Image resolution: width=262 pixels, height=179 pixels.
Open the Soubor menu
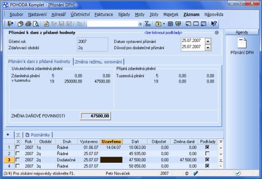point(16,15)
